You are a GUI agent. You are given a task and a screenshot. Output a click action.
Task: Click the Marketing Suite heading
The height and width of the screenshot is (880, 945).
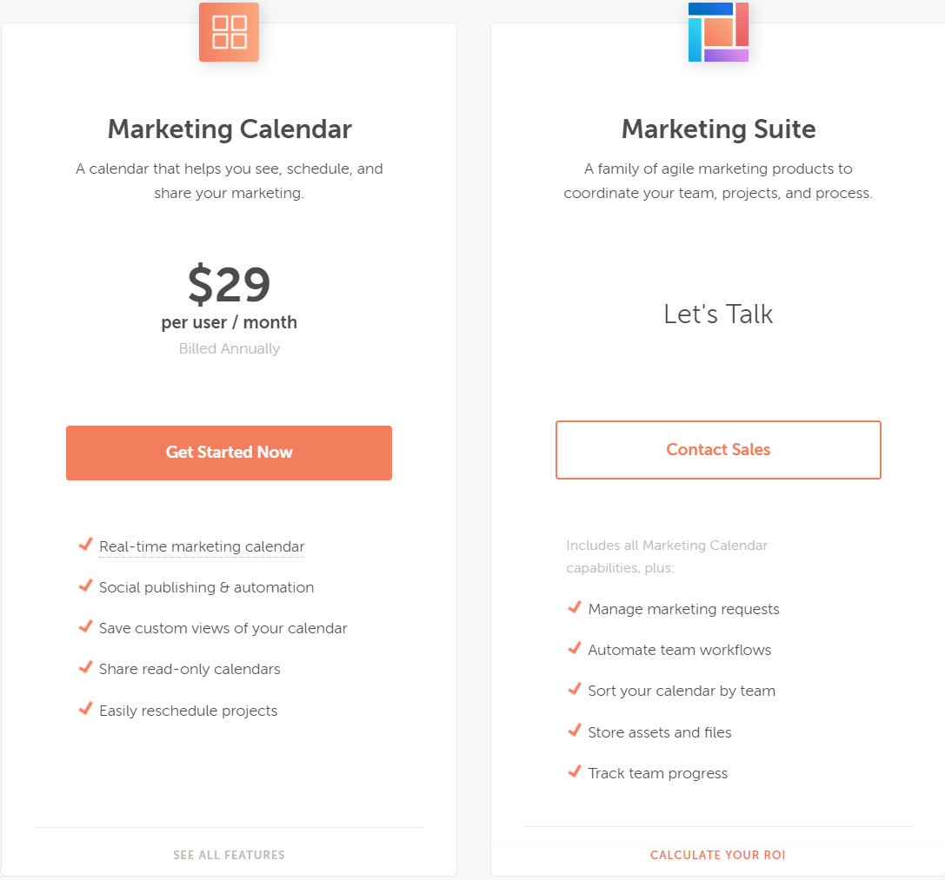pos(718,129)
